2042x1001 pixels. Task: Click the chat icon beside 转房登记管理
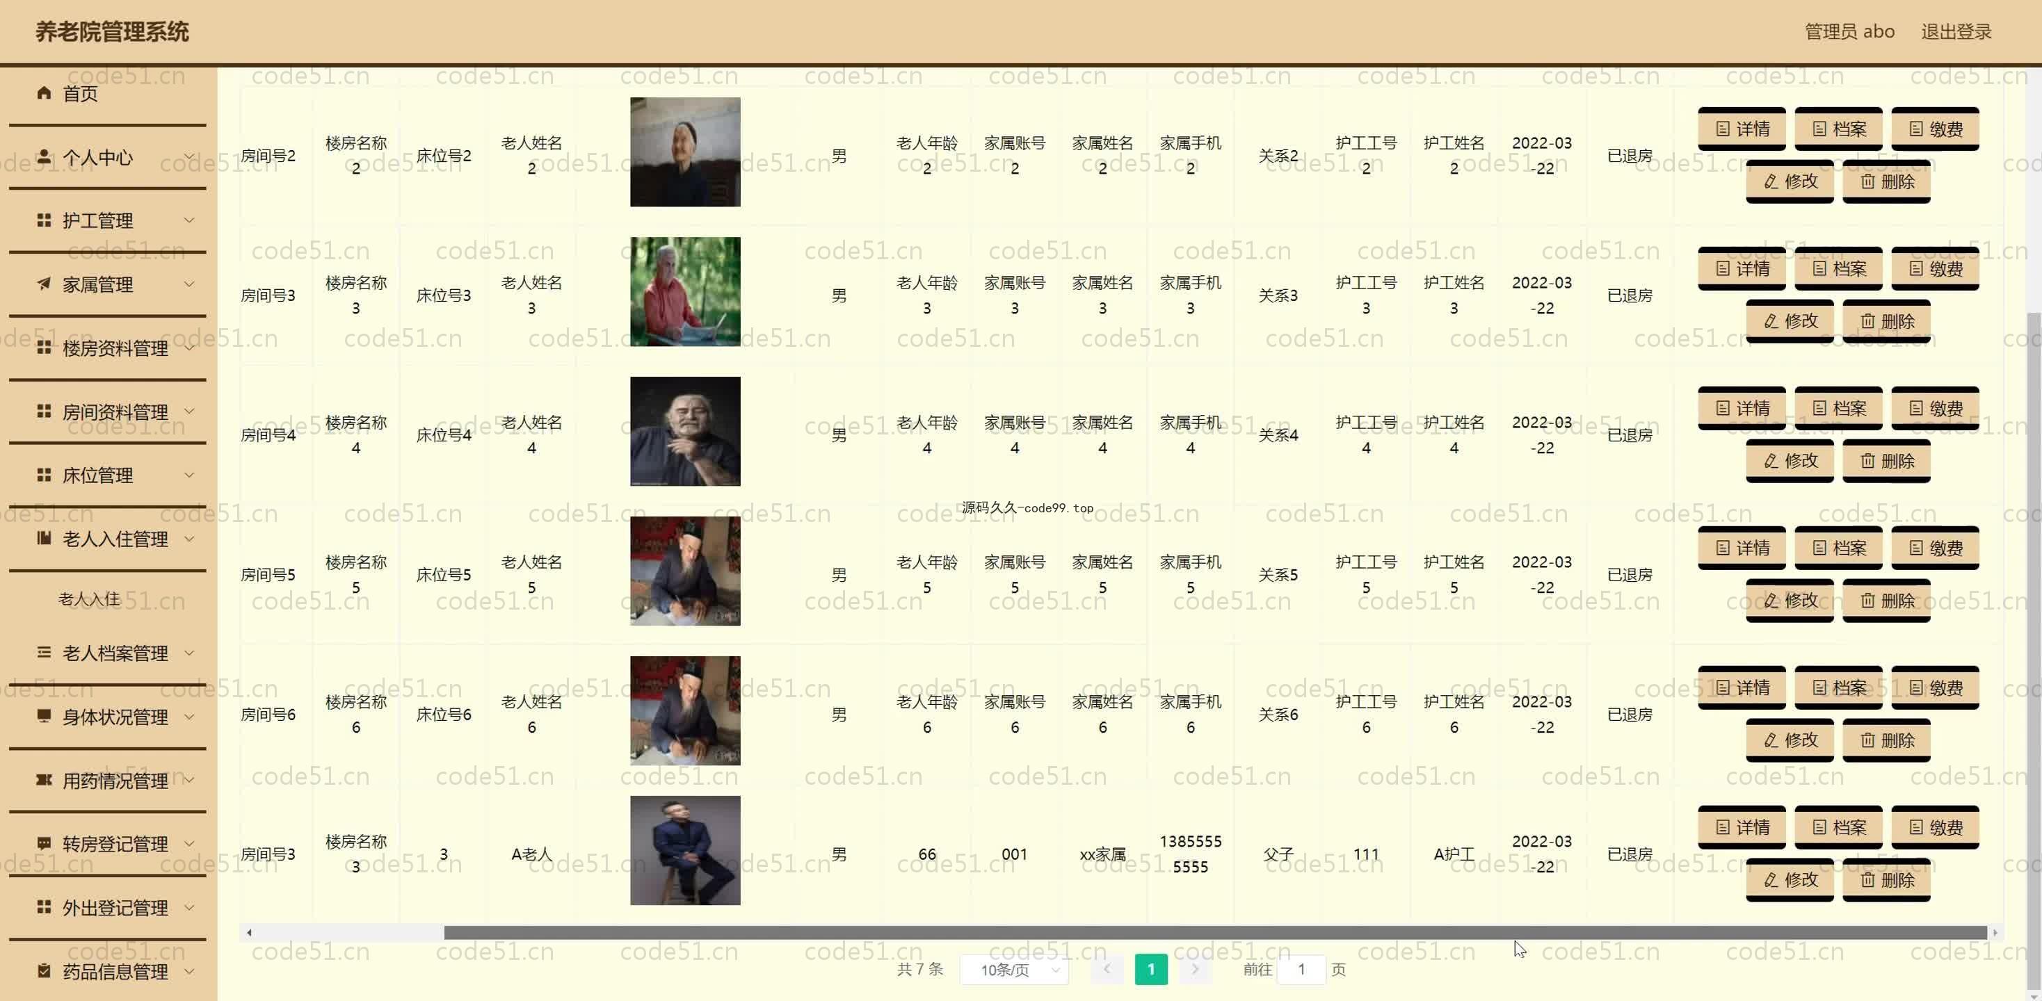coord(45,843)
